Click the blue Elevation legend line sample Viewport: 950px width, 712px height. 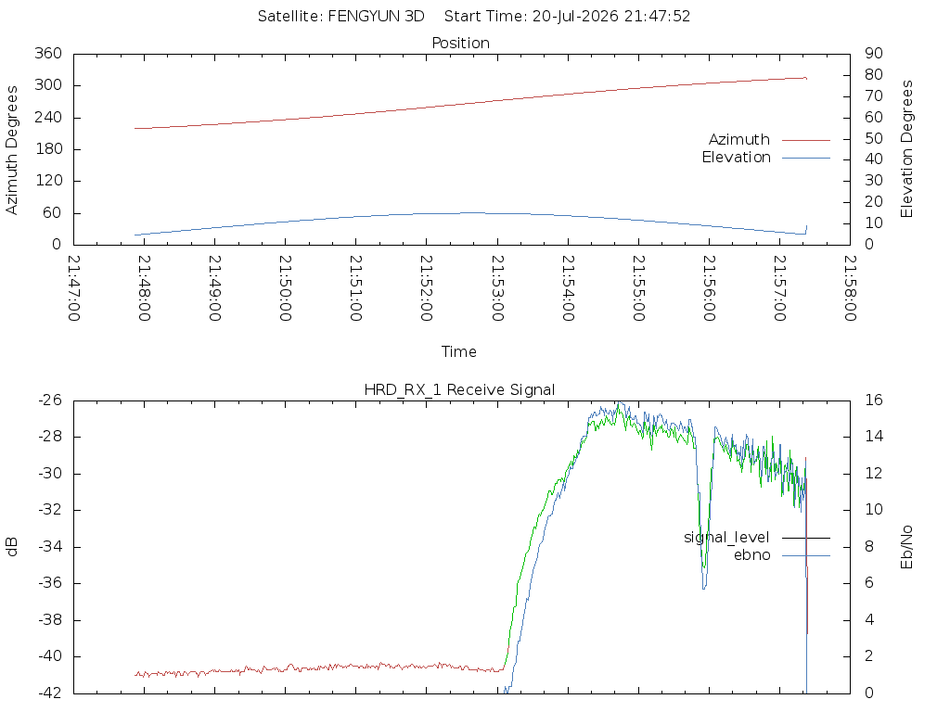pyautogui.click(x=806, y=158)
